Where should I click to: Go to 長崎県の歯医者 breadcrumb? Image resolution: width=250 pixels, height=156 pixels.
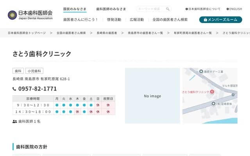tap(107, 33)
